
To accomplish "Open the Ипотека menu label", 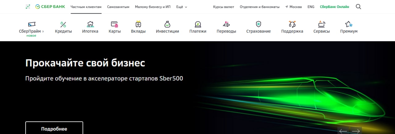I will pyautogui.click(x=90, y=31).
